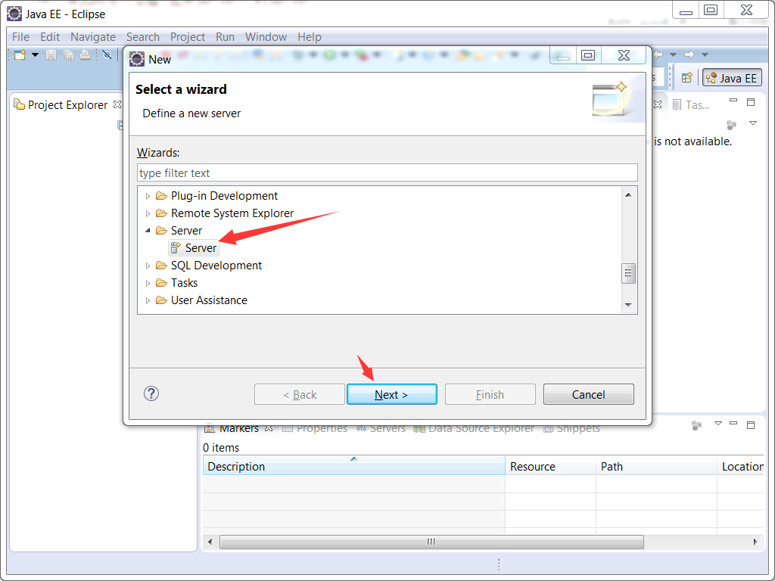Click the wizard help question-mark icon

(x=151, y=393)
